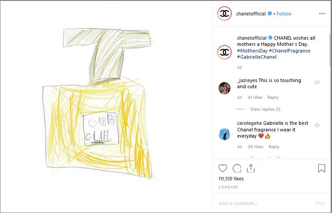This screenshot has width=332, height=213.
Task: Reply to _jazreyes comment
Action: tap(273, 97)
